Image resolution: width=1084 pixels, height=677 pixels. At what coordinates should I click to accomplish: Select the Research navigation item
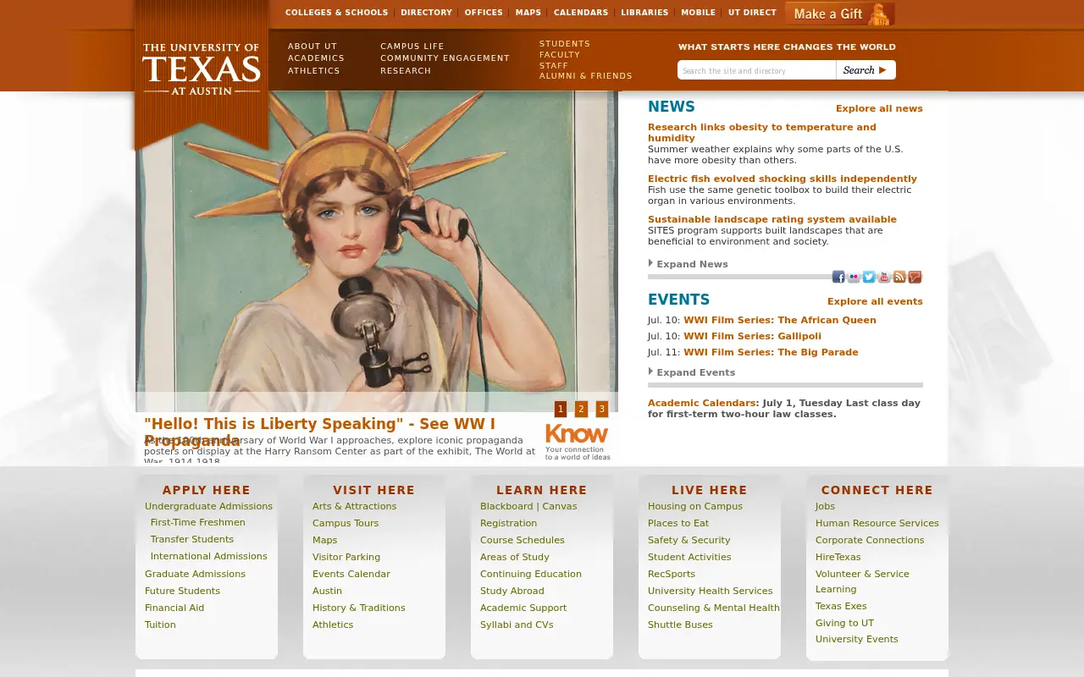pos(406,71)
